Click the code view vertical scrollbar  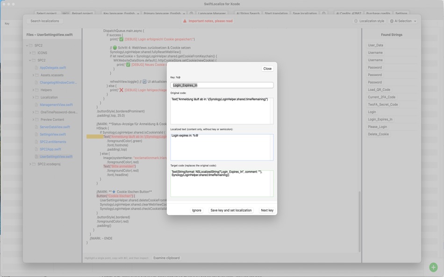pyautogui.click(x=359, y=222)
